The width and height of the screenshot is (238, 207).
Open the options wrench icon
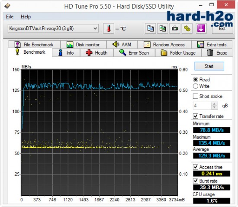point(187,29)
